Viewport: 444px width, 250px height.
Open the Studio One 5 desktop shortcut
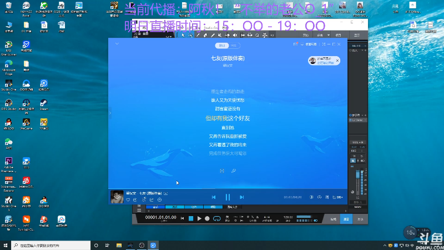(x=9, y=87)
